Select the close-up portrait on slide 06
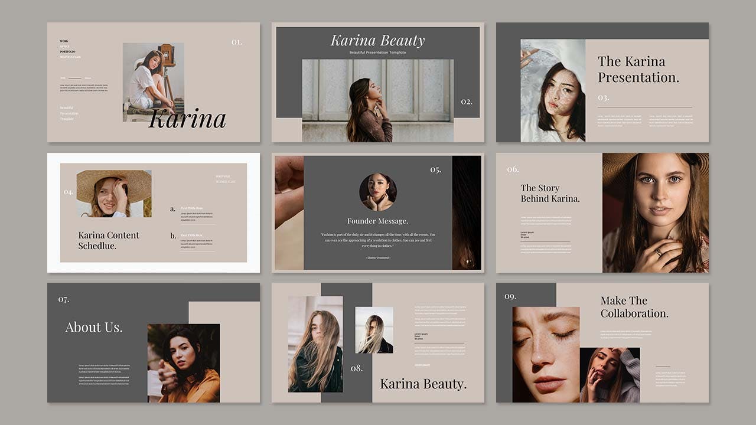756x425 pixels. (655, 212)
